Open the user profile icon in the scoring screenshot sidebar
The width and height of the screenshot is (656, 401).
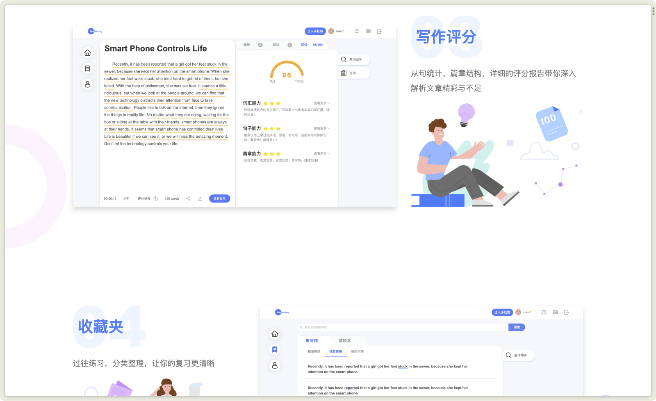coord(87,84)
